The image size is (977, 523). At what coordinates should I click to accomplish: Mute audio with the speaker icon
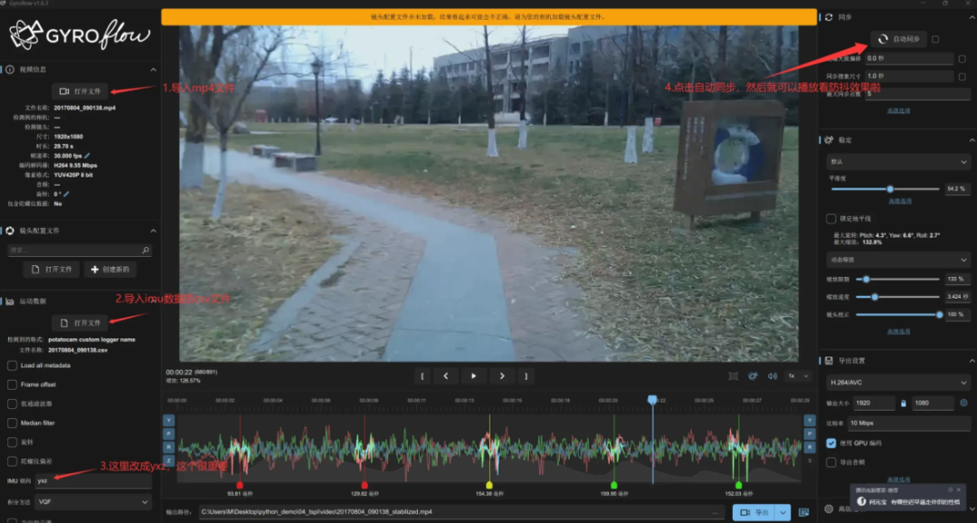tap(773, 376)
